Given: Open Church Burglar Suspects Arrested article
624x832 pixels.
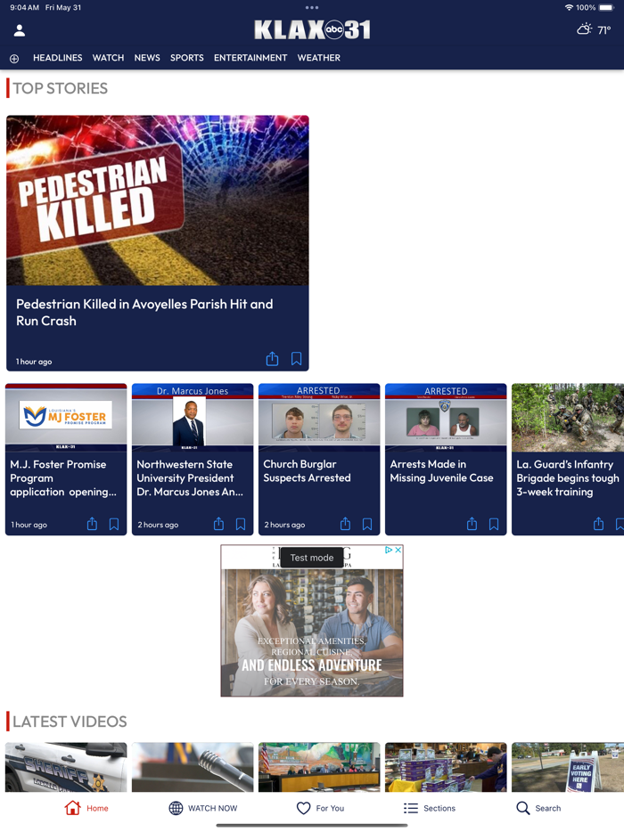Looking at the screenshot, I should 307,471.
